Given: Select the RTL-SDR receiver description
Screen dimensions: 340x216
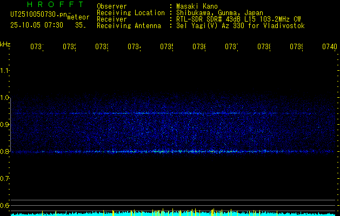Looking at the screenshot, I should point(238,19).
